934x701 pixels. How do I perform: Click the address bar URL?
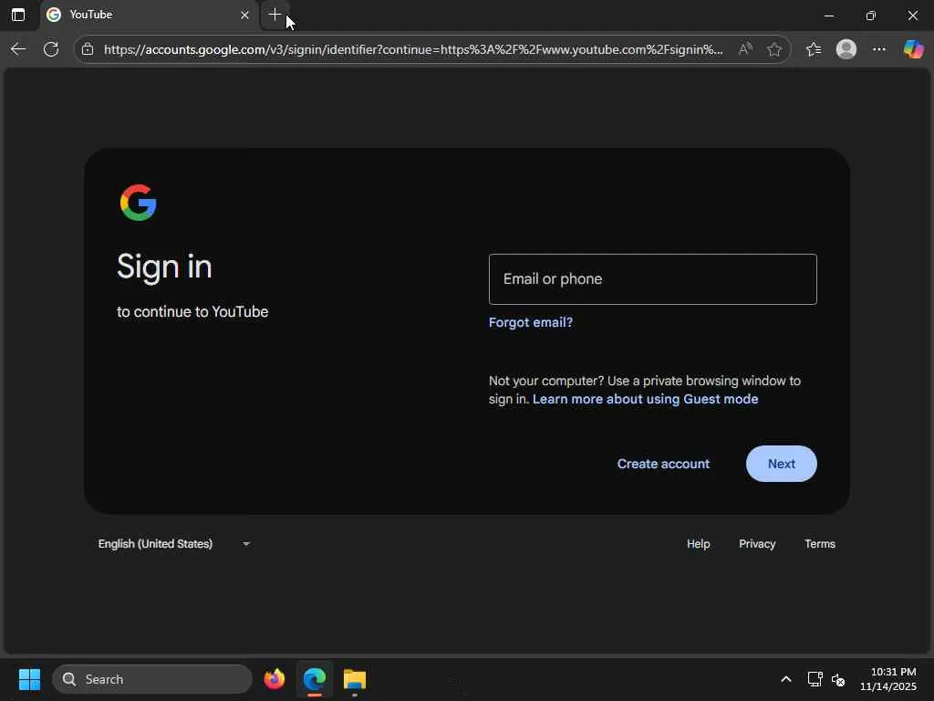[x=413, y=49]
